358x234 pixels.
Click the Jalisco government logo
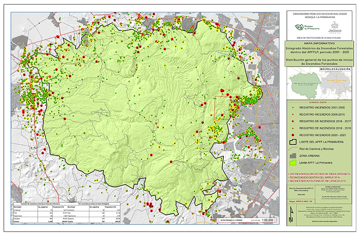click(335, 28)
